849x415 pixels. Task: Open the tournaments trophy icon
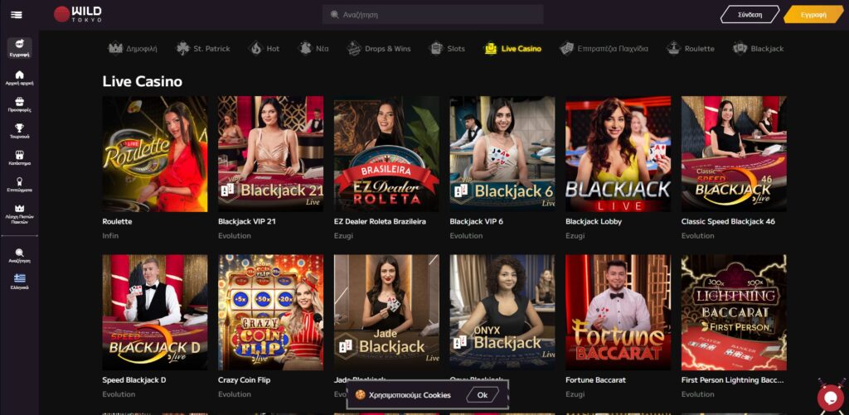20,128
